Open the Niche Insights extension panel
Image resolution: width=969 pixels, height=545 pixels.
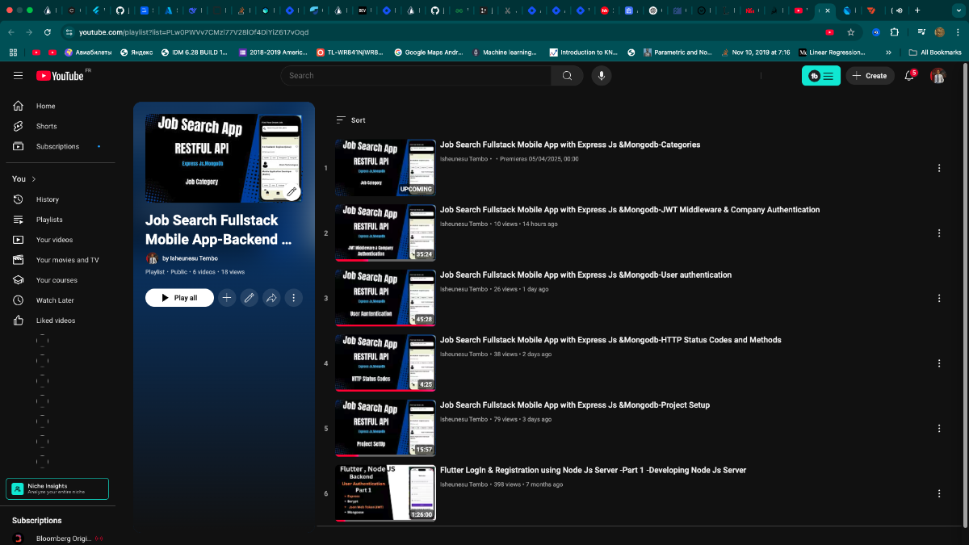coord(57,488)
